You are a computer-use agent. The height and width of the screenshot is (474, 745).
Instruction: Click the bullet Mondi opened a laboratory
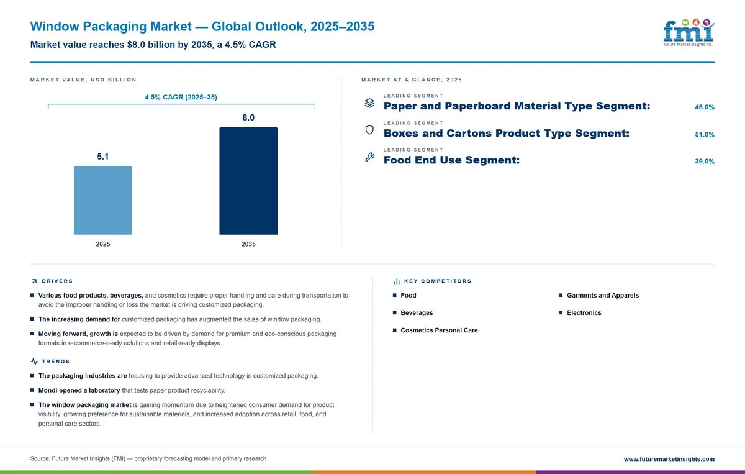(132, 390)
